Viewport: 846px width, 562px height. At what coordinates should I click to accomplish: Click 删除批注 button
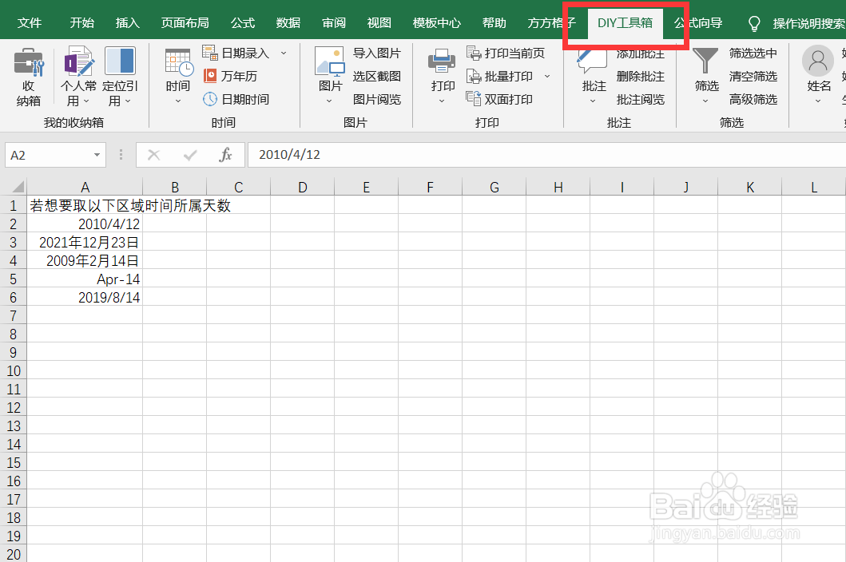(641, 76)
